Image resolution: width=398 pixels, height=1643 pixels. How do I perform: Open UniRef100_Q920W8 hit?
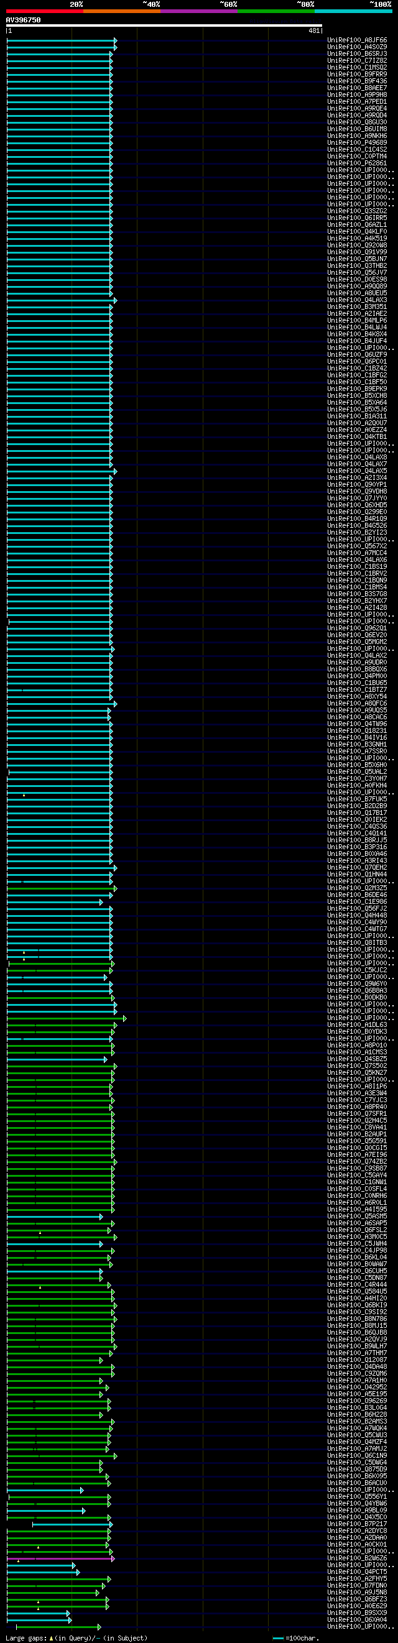click(357, 245)
